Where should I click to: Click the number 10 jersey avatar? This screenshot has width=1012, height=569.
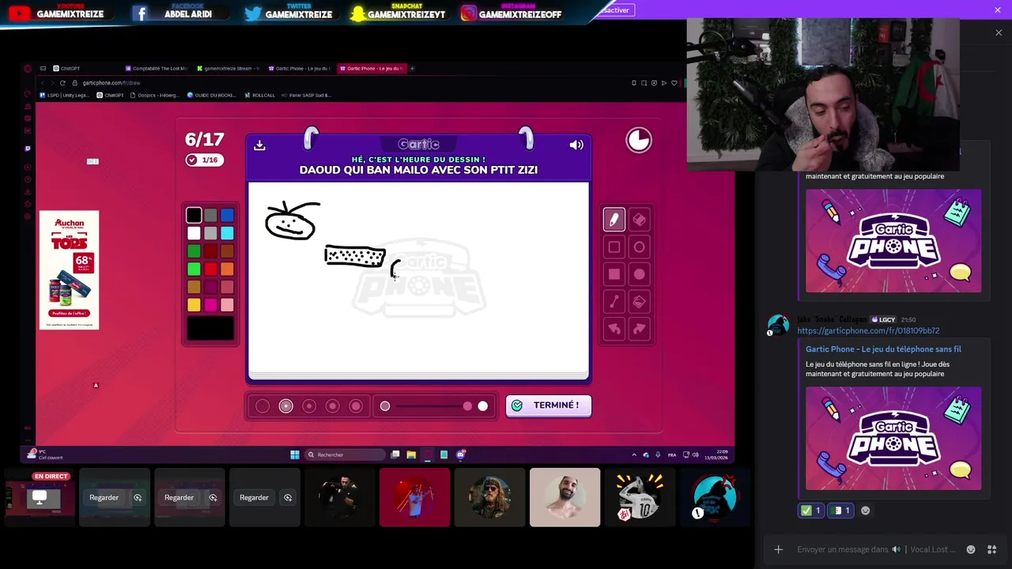coord(640,497)
